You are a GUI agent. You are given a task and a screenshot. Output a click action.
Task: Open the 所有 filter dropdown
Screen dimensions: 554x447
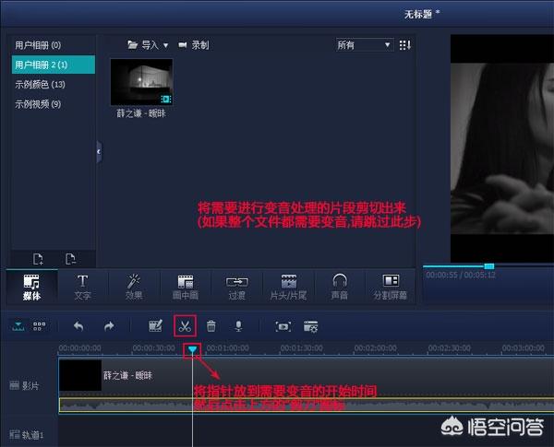(x=364, y=44)
